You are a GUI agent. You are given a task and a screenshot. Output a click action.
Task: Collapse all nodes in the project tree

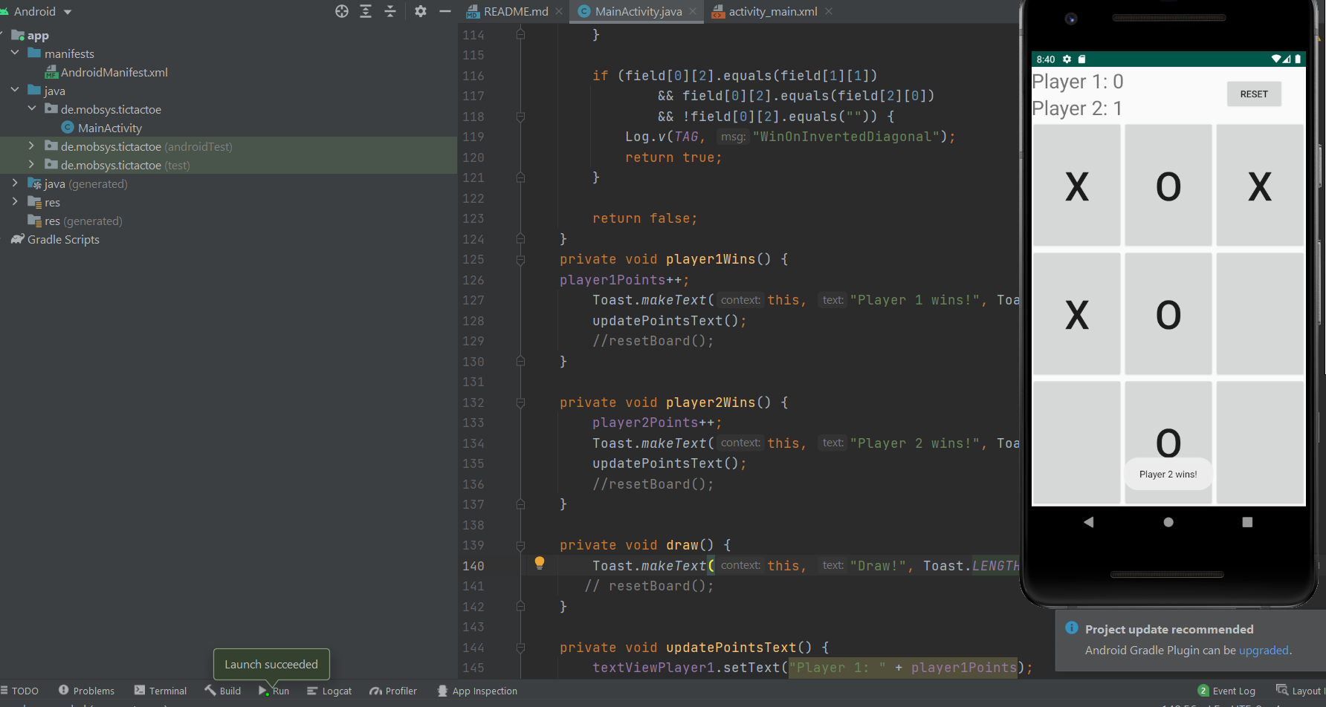[390, 11]
